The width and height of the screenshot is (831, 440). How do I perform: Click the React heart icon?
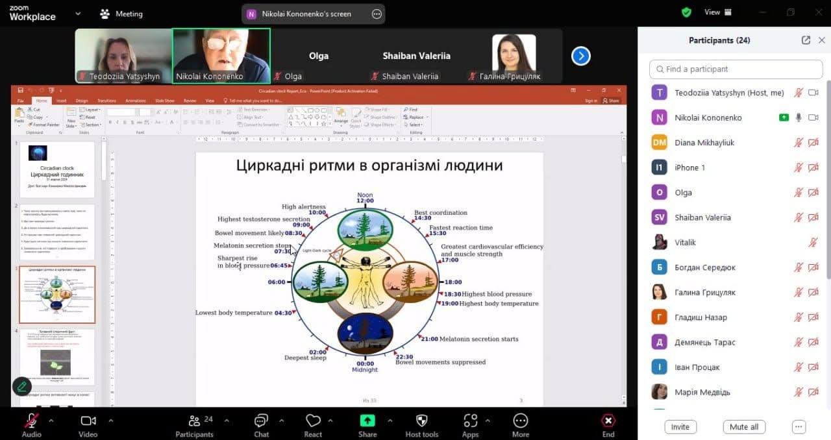pos(313,421)
